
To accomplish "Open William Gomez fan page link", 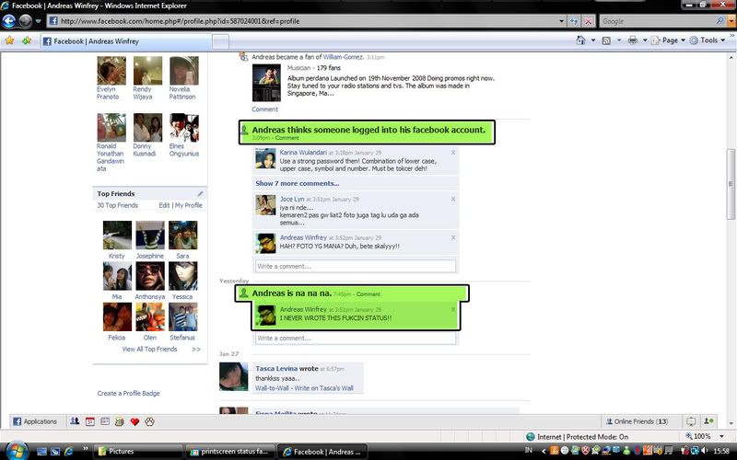I will (x=343, y=57).
